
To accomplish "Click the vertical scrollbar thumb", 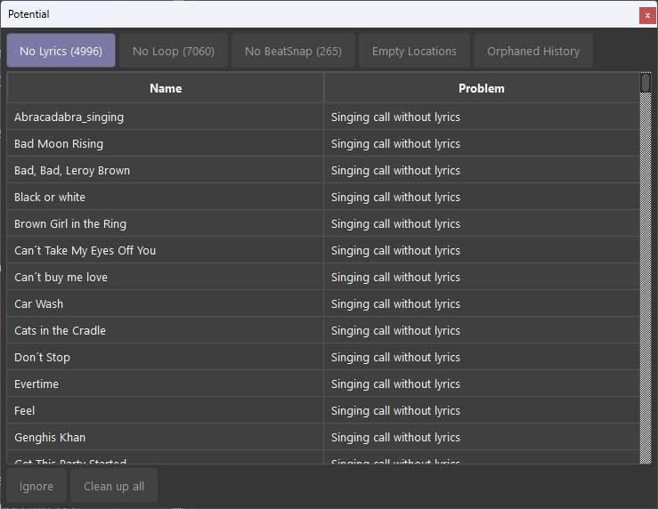I will [646, 83].
